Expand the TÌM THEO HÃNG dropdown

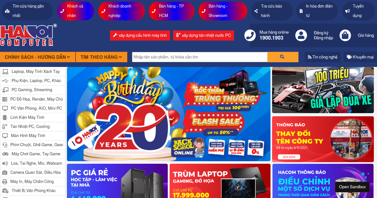coord(101,57)
